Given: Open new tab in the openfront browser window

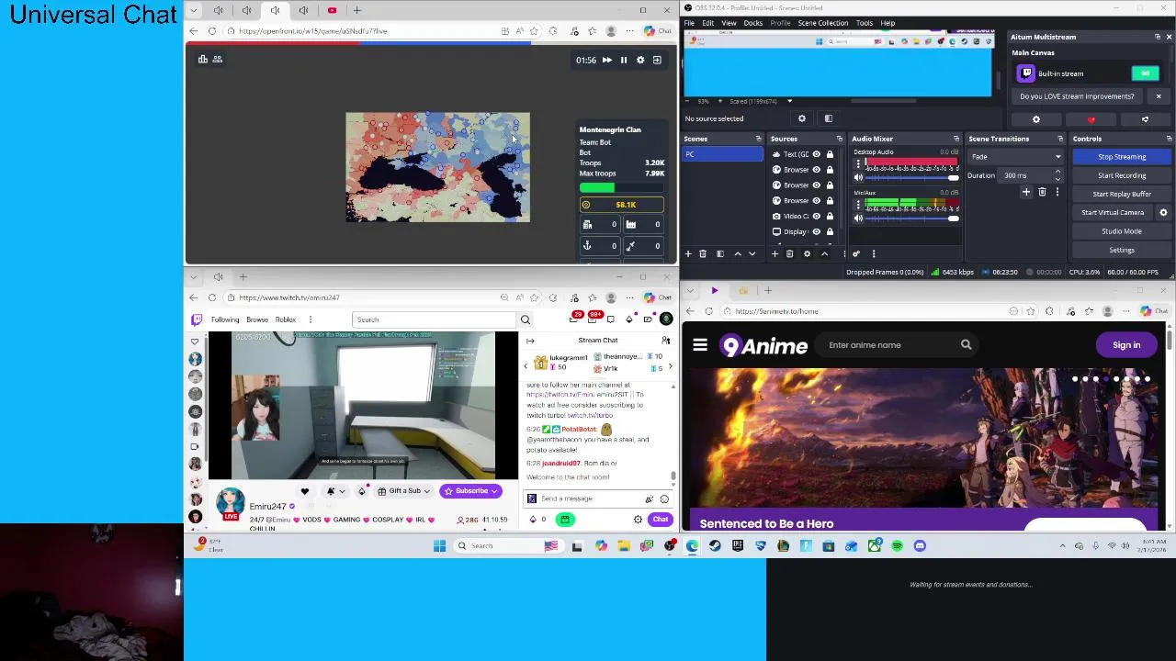Looking at the screenshot, I should click(356, 10).
